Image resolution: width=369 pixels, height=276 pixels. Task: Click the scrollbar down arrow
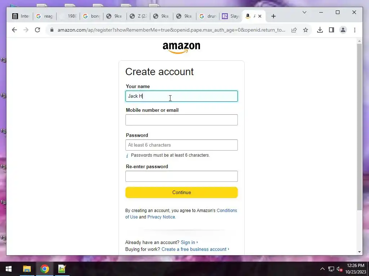359,252
